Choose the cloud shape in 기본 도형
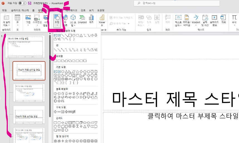 pos(96,79)
